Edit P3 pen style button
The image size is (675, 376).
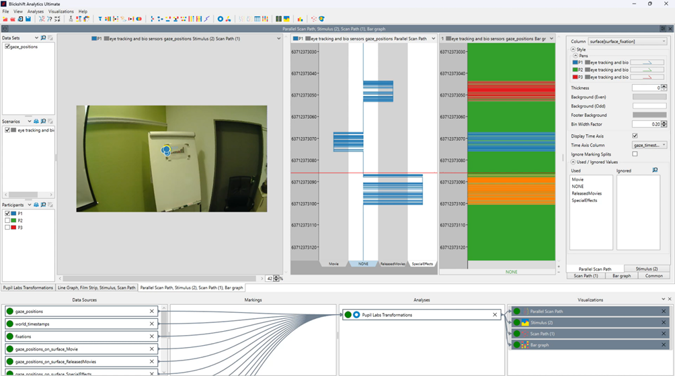647,77
